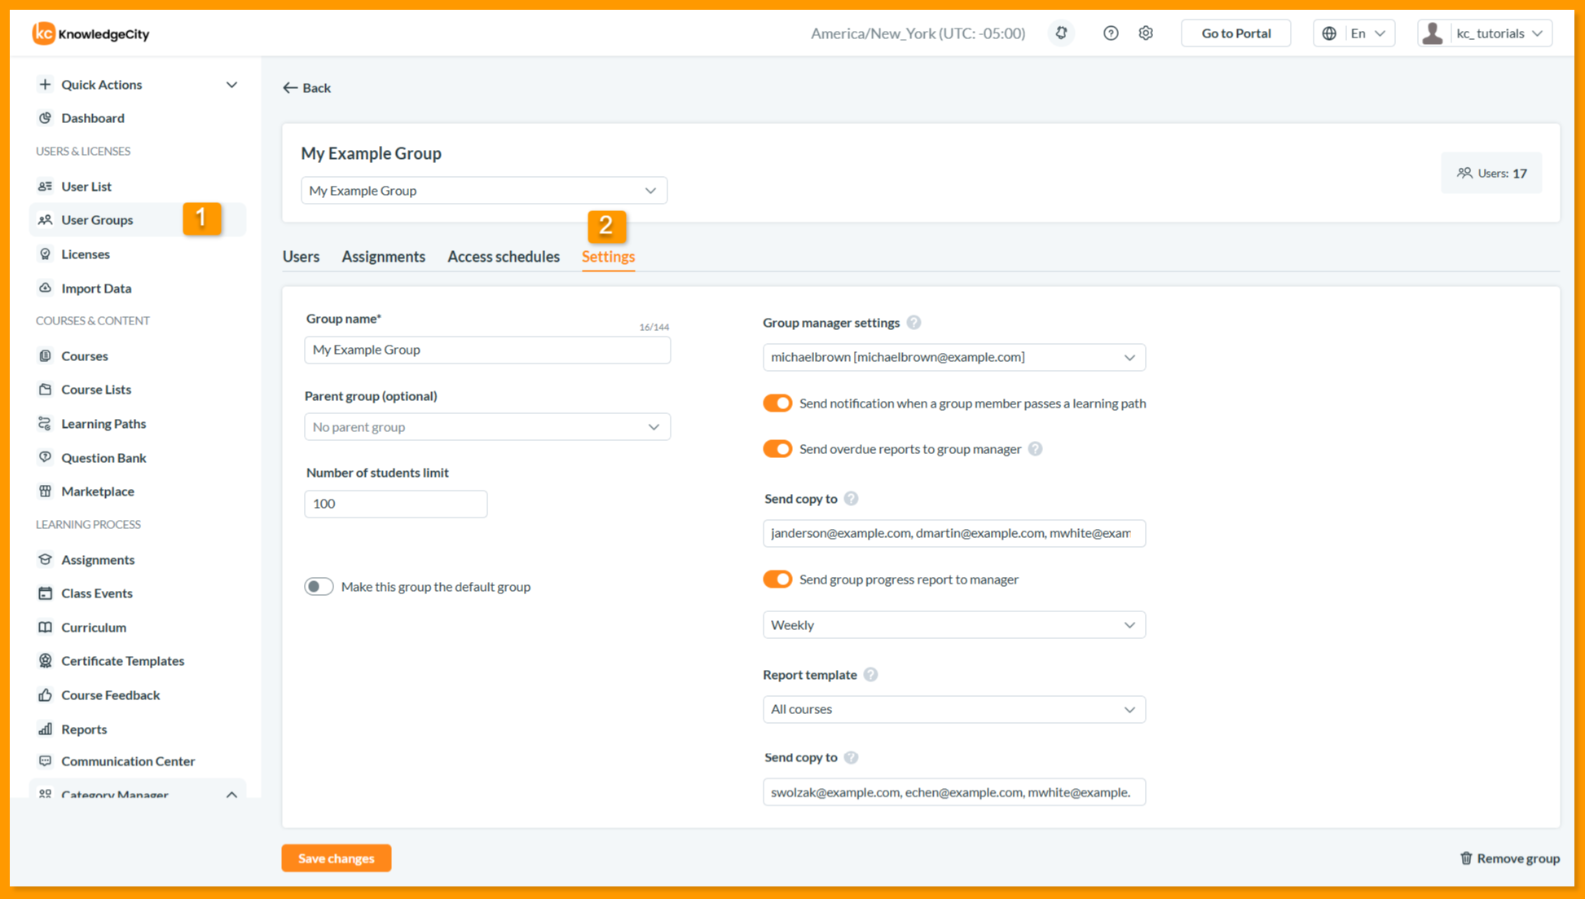
Task: Click the Courses sidebar icon
Action: (x=45, y=356)
